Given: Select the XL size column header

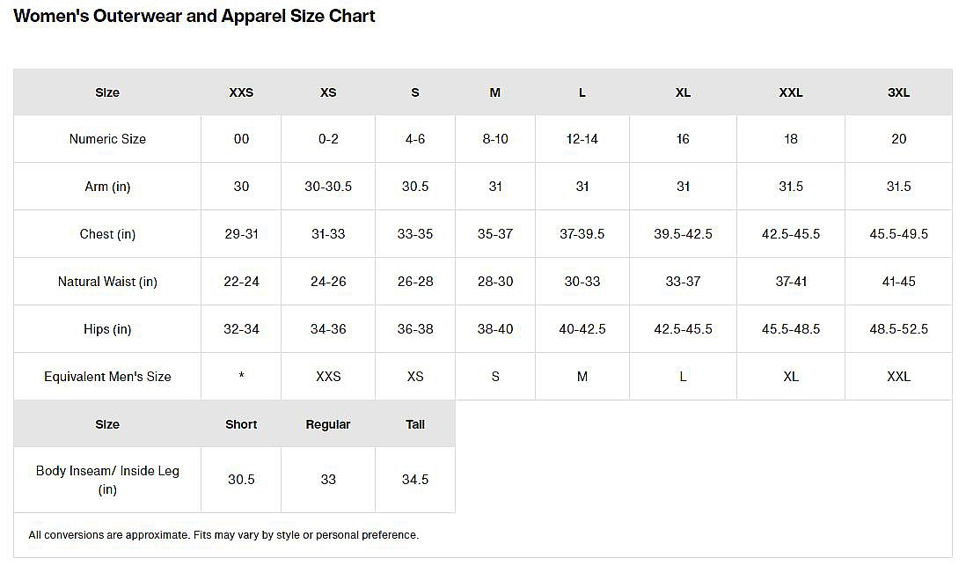Looking at the screenshot, I should point(683,92).
